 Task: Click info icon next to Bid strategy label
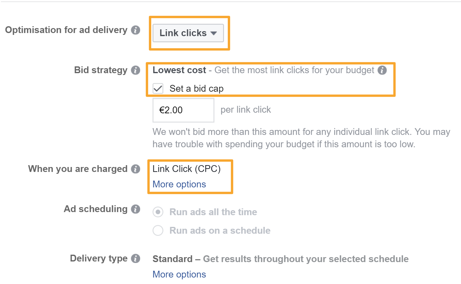pos(136,70)
